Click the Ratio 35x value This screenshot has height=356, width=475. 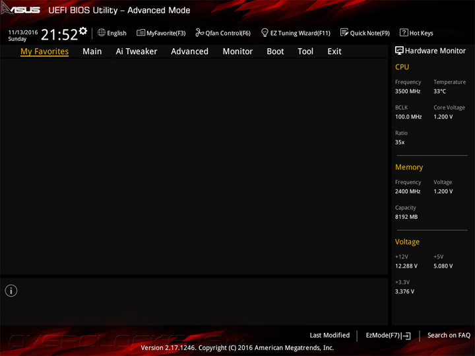(x=400, y=142)
